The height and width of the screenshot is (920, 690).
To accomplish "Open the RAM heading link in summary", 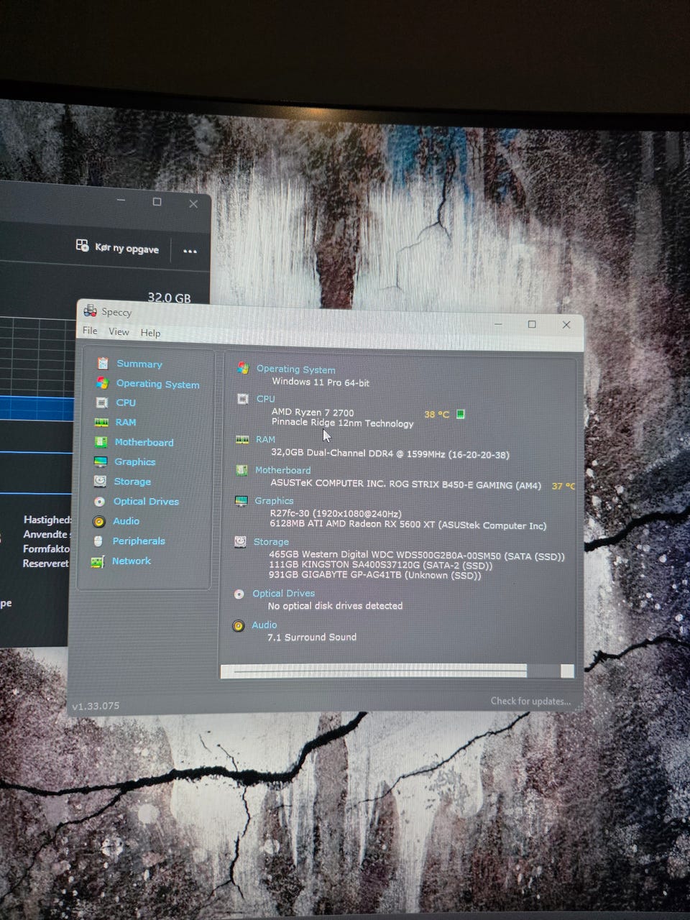I will tap(265, 439).
